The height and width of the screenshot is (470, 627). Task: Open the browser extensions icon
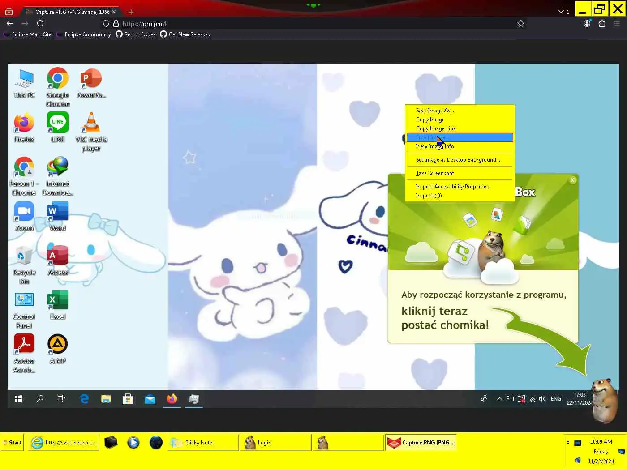(x=602, y=23)
